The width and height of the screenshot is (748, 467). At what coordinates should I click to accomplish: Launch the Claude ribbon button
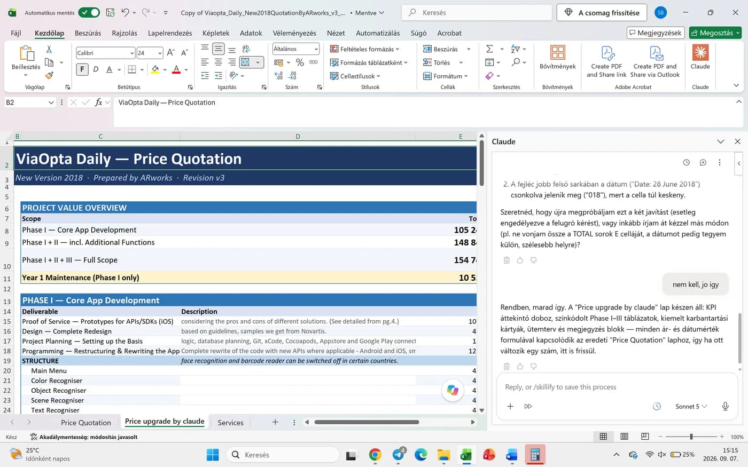pos(700,58)
